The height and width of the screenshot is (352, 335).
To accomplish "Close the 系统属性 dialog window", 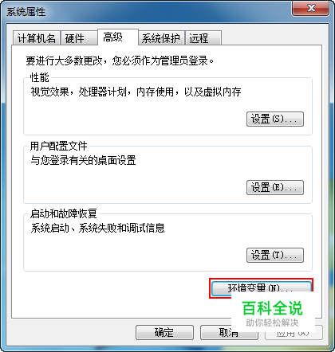I will tap(310, 9).
